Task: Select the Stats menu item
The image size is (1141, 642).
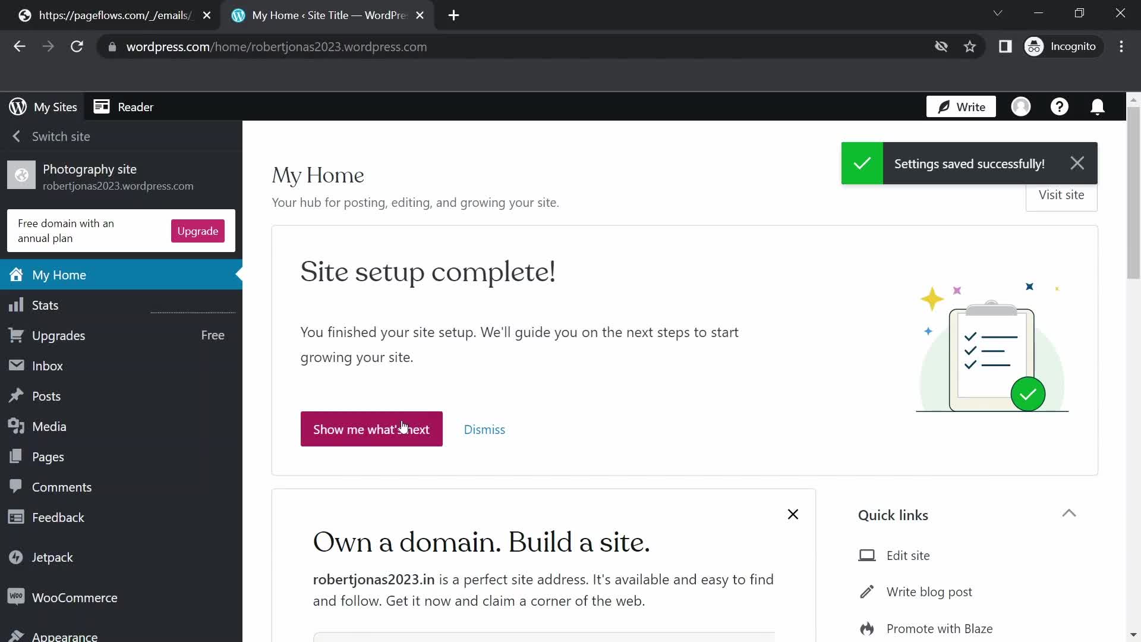Action: pyautogui.click(x=45, y=304)
